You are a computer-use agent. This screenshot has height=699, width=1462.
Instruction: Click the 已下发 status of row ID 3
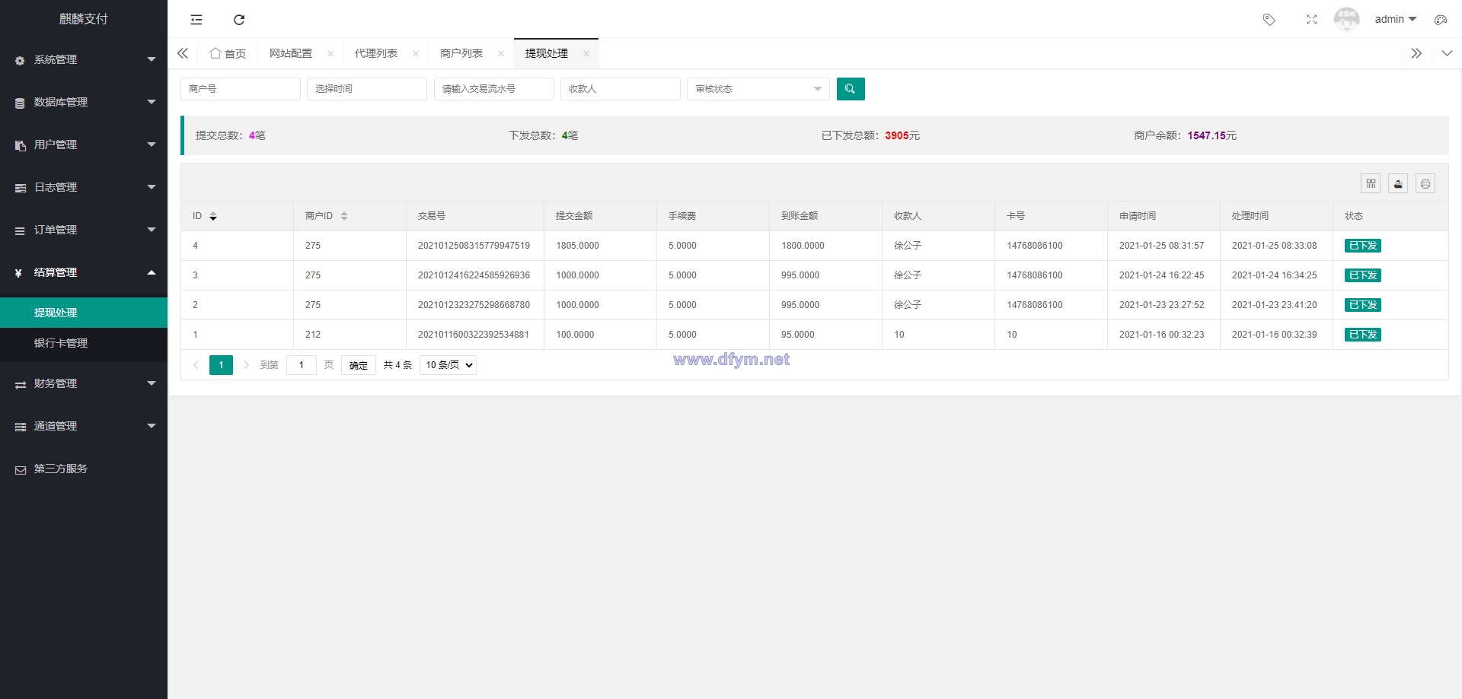[x=1363, y=275]
